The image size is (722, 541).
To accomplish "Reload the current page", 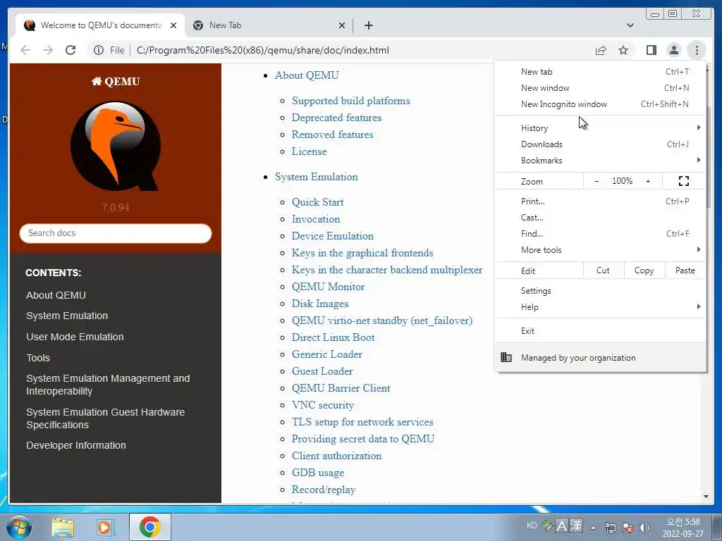I will click(x=71, y=50).
